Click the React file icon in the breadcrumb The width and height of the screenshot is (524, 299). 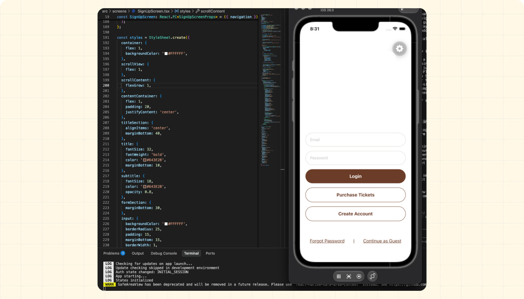point(133,11)
